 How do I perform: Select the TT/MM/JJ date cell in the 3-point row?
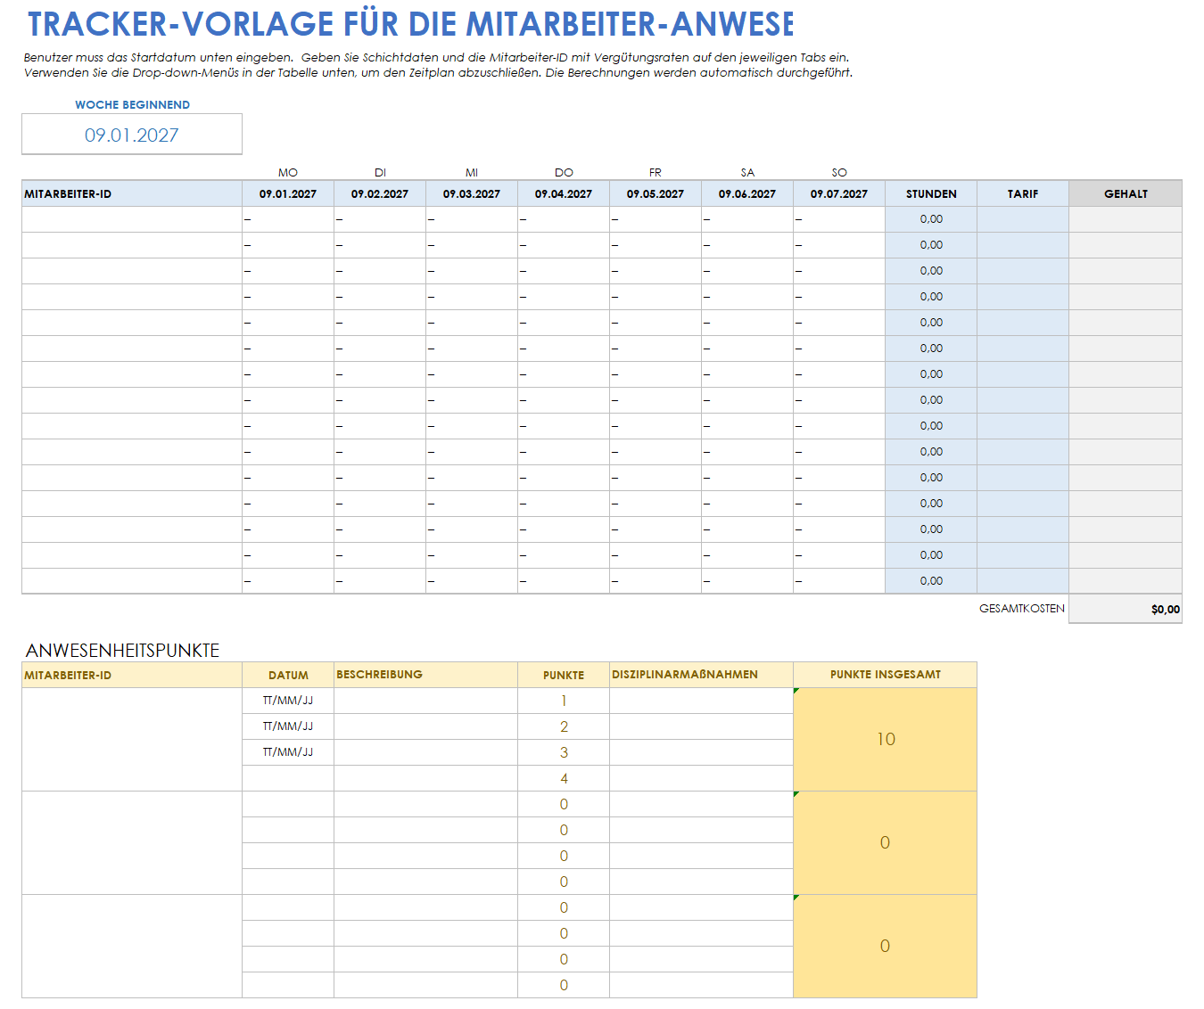(288, 752)
